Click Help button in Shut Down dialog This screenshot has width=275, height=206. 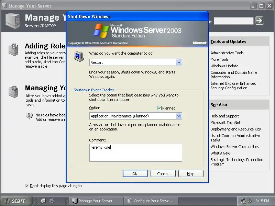click(191, 174)
